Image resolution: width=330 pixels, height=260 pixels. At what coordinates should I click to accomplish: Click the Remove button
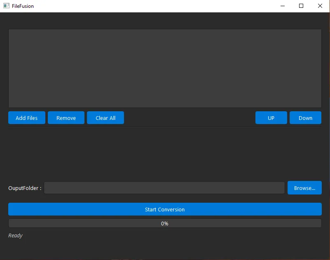(66, 118)
